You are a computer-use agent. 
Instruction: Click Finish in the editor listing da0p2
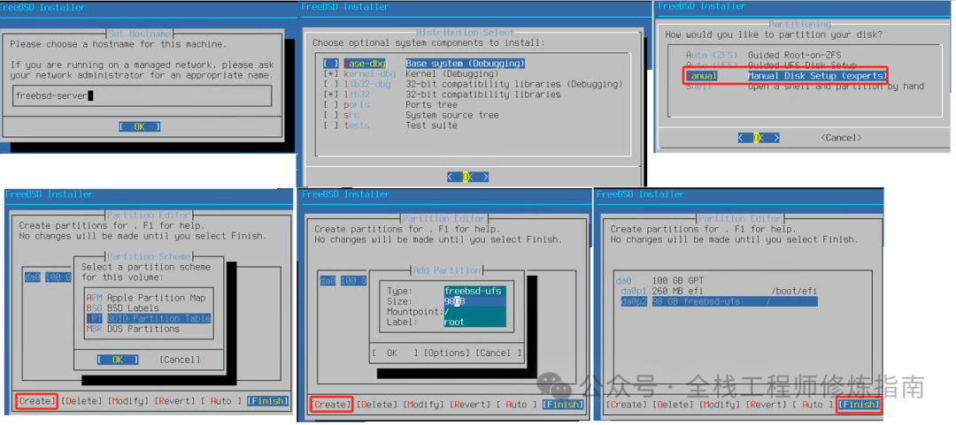[x=859, y=405]
